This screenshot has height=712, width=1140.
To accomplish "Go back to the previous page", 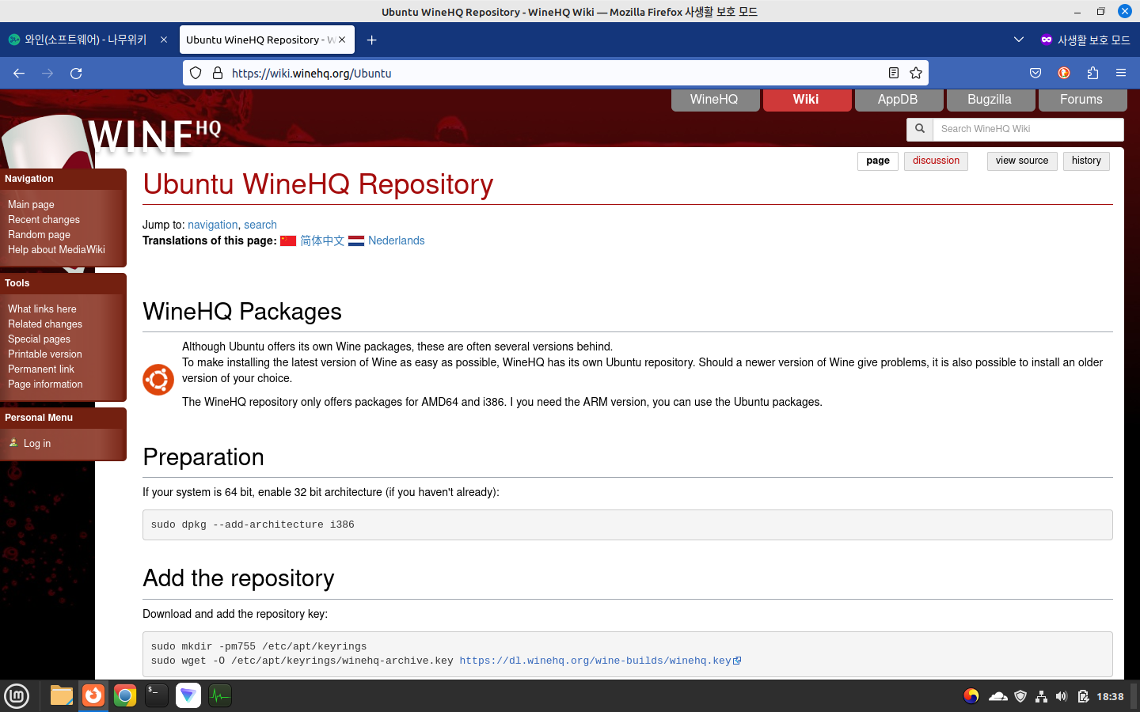I will pos(19,73).
